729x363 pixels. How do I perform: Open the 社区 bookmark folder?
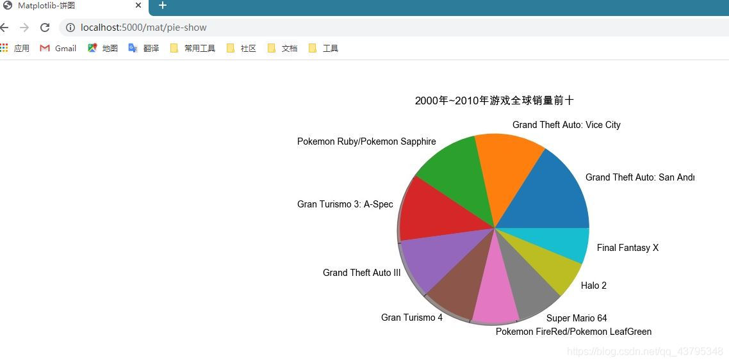[x=242, y=48]
